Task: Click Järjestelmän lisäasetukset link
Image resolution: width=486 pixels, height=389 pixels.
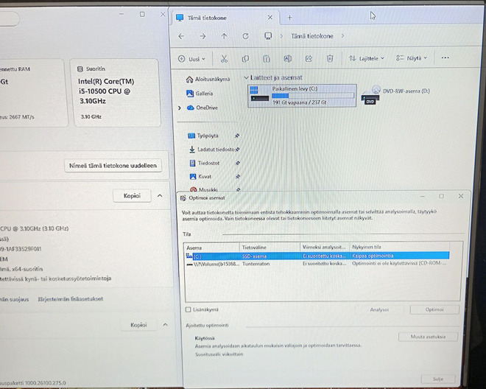Action: tap(71, 299)
